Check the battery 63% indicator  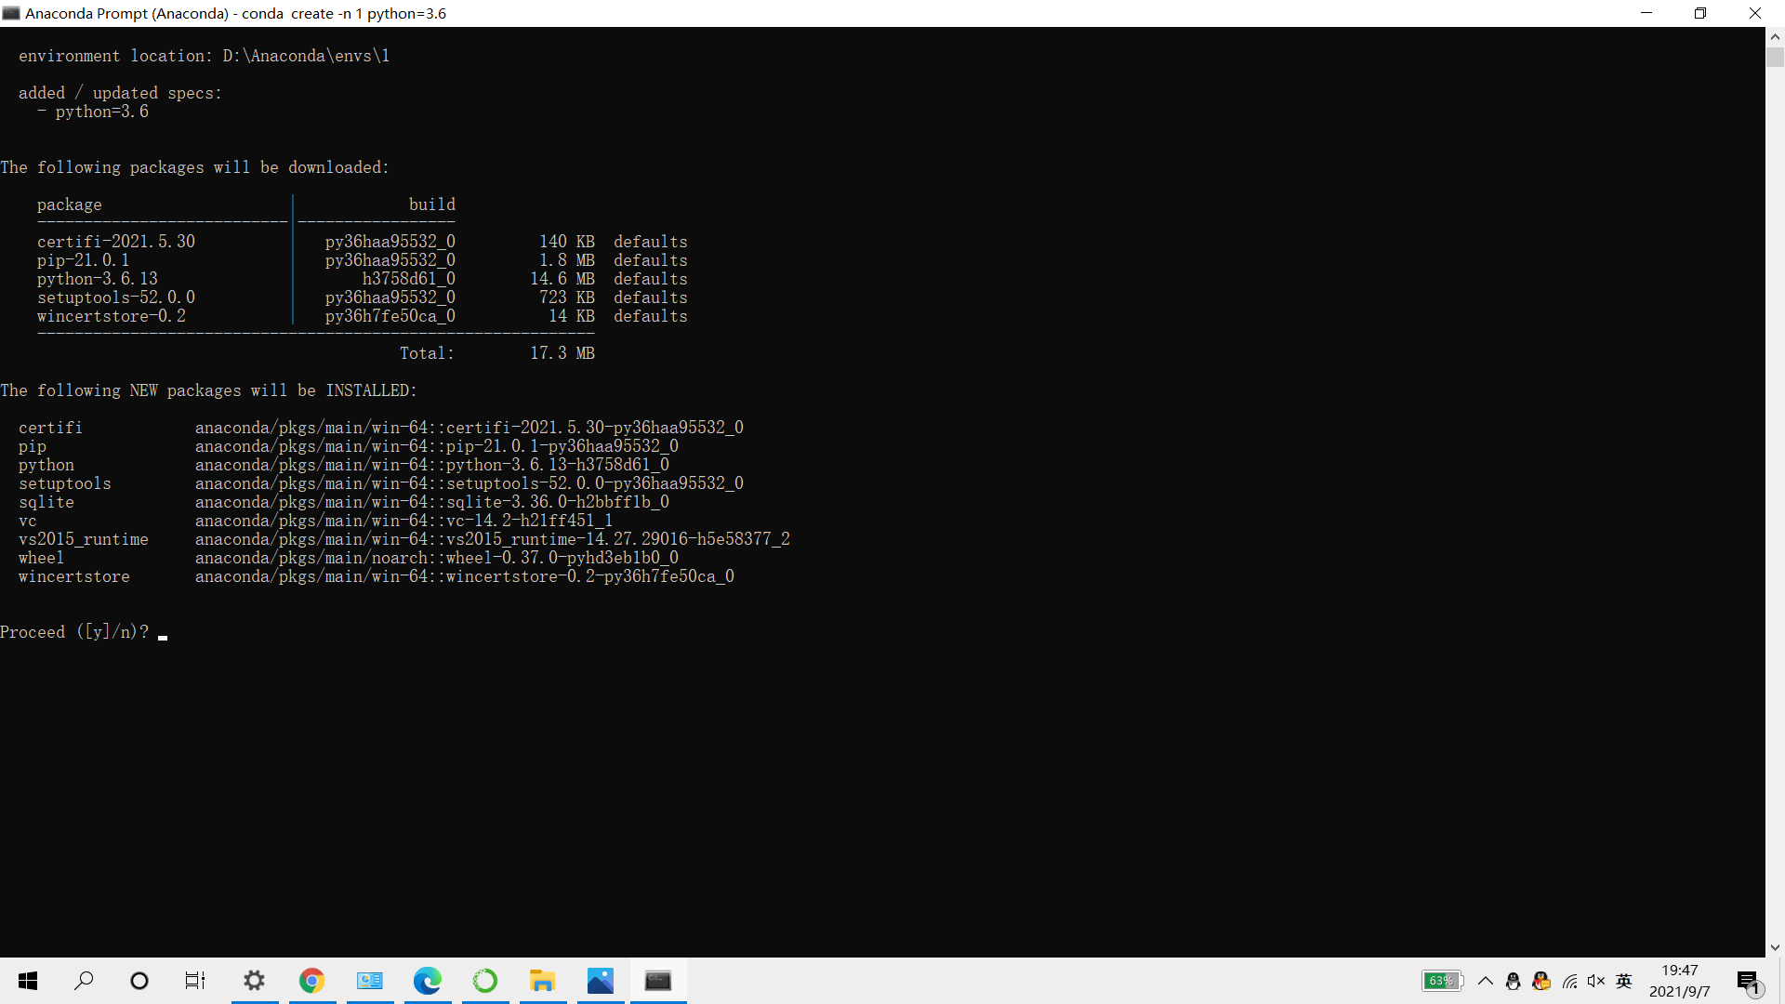tap(1442, 981)
